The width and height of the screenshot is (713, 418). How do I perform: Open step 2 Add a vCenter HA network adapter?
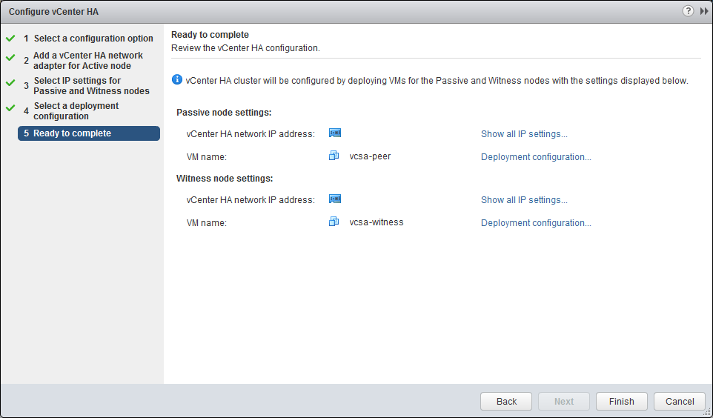88,61
